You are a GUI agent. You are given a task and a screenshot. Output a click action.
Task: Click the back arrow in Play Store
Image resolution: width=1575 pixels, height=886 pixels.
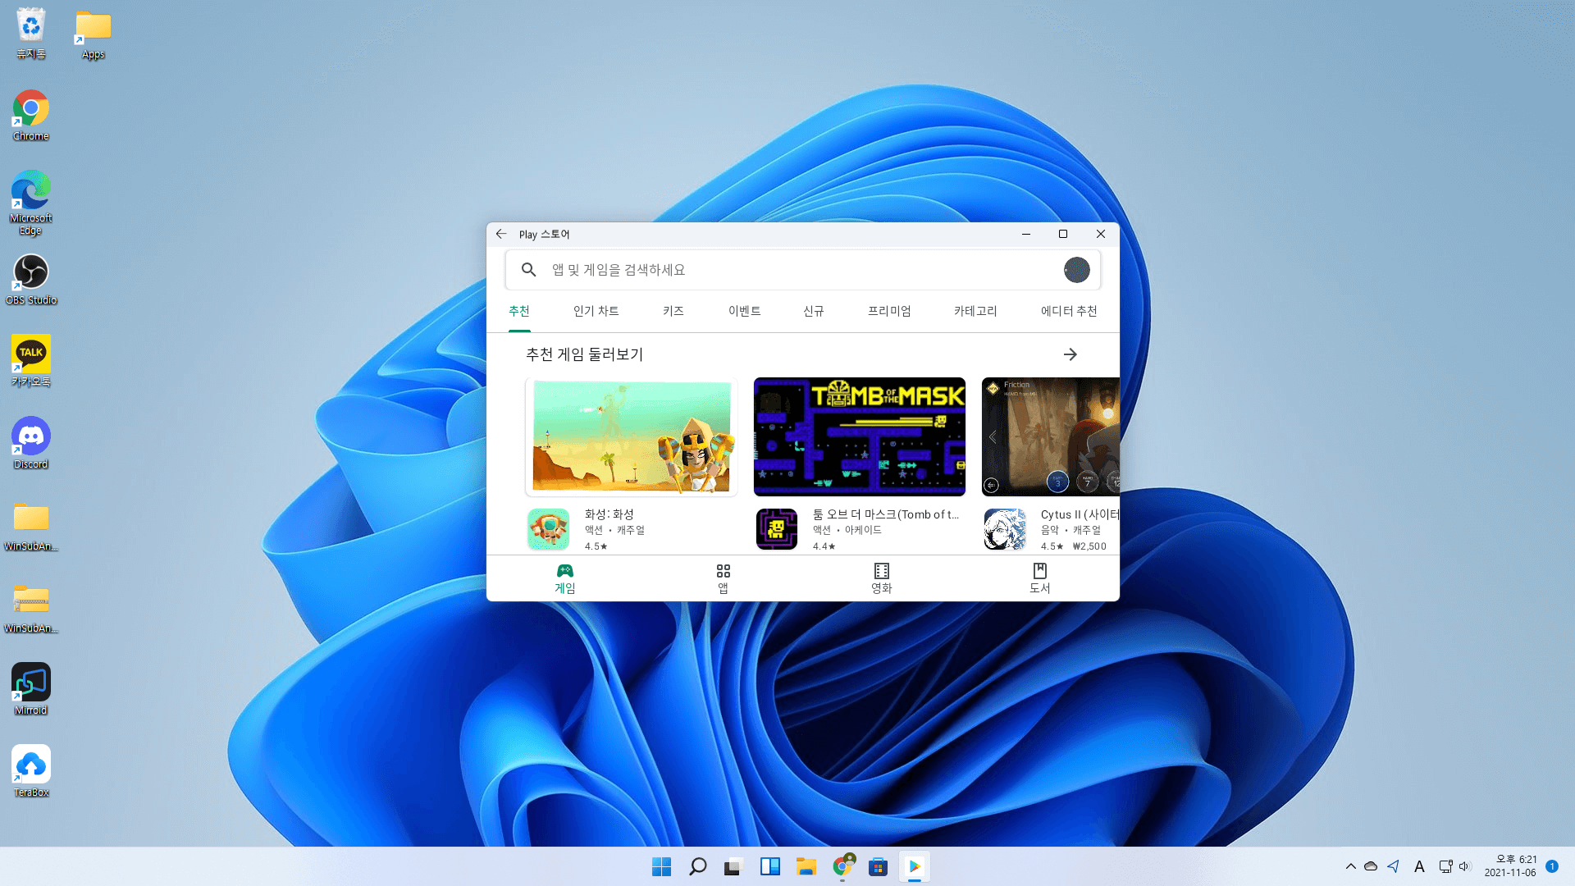point(501,234)
